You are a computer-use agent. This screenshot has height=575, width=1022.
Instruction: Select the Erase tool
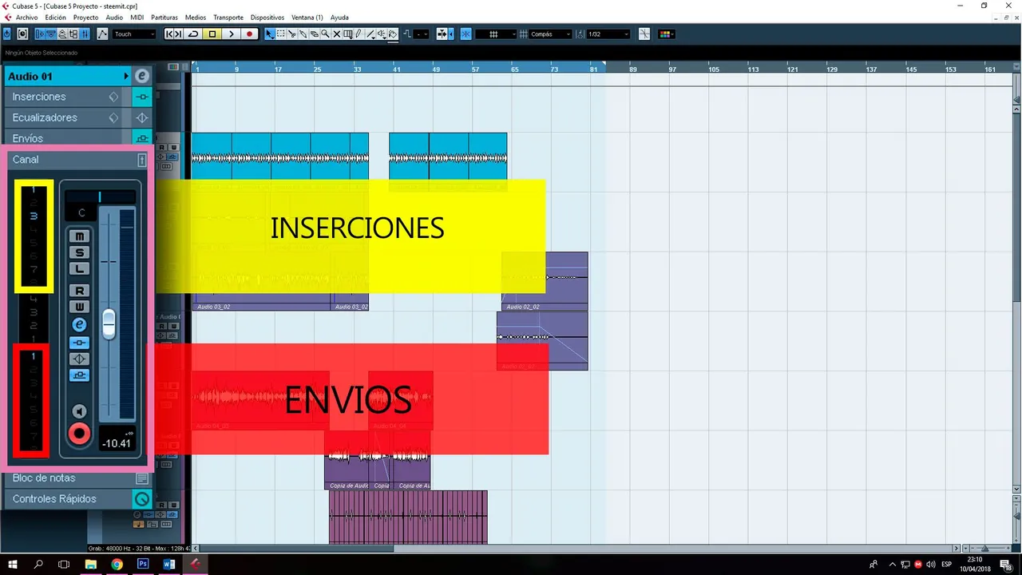point(314,34)
